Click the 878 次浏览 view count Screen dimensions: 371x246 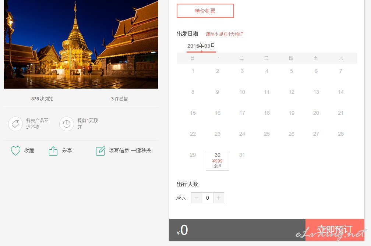click(42, 99)
